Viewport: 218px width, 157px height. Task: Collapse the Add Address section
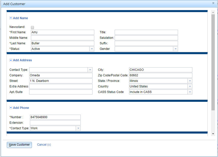pyautogui.click(x=11, y=60)
